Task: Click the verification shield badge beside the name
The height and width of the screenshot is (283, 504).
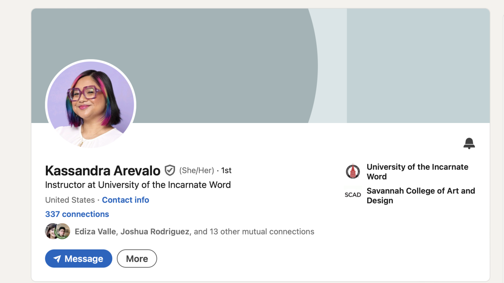Action: pos(170,170)
